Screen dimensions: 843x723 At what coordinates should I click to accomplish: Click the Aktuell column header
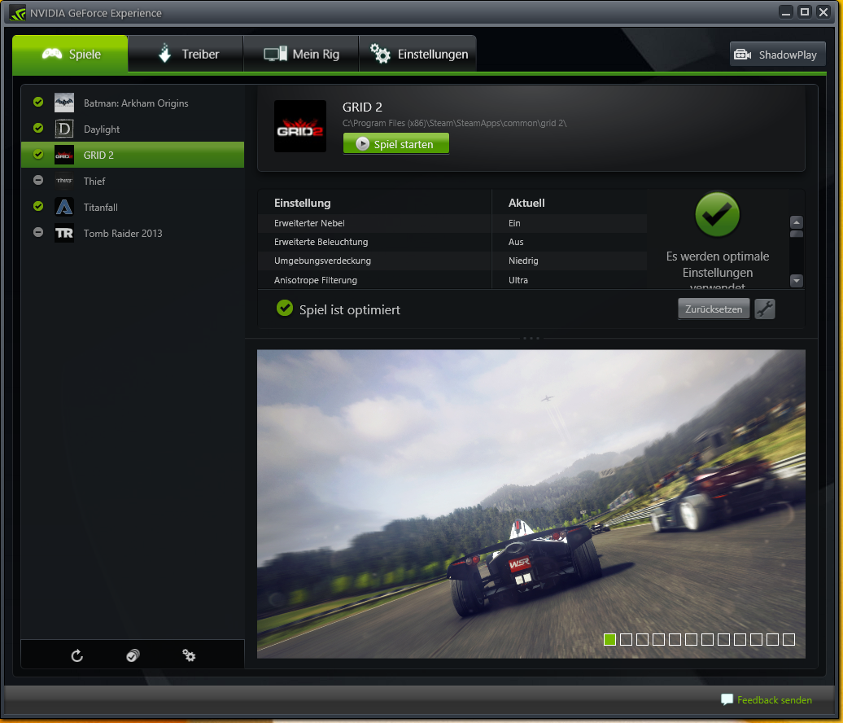click(526, 203)
